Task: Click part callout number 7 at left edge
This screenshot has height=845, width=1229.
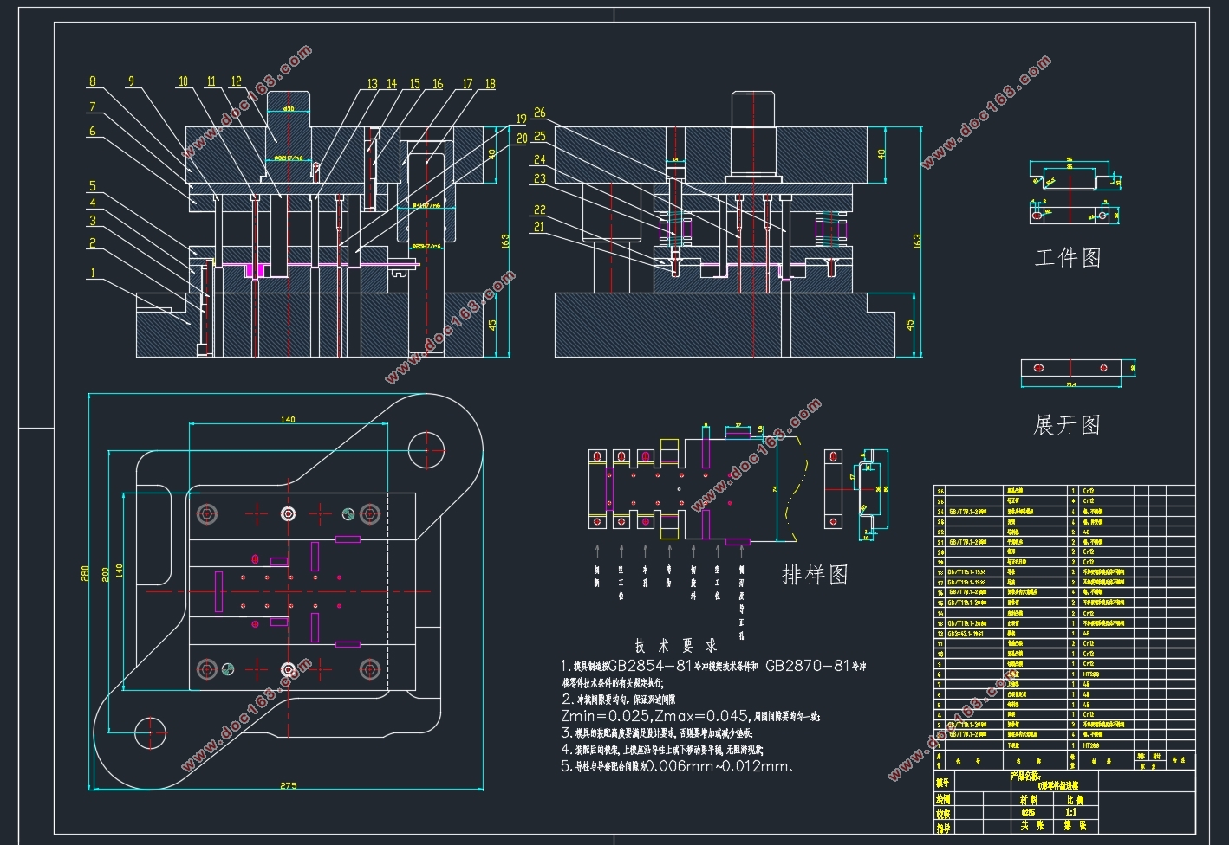Action: coord(92,107)
